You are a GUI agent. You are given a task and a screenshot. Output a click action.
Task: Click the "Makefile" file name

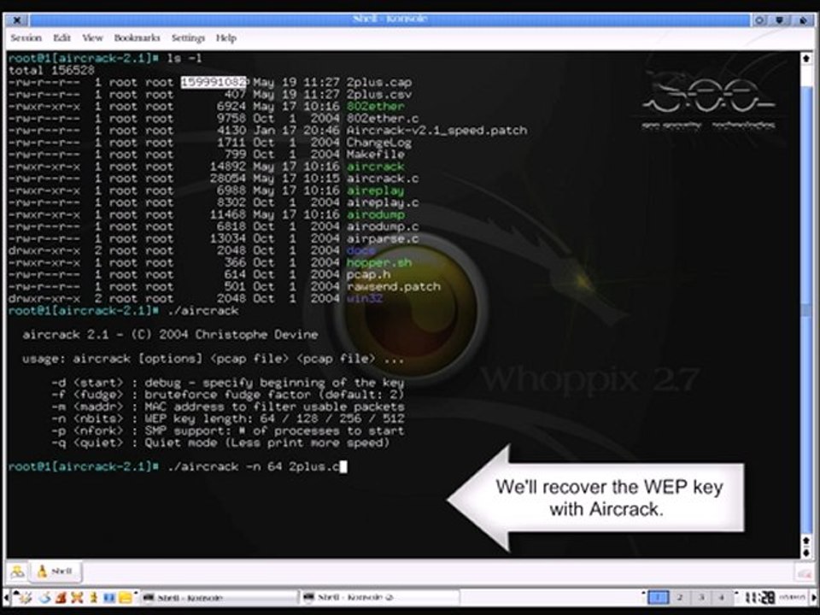[376, 155]
